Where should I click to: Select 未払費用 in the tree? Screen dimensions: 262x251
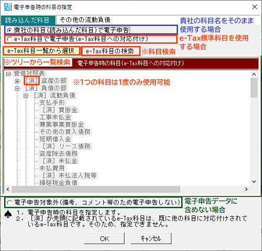pyautogui.click(x=52, y=168)
